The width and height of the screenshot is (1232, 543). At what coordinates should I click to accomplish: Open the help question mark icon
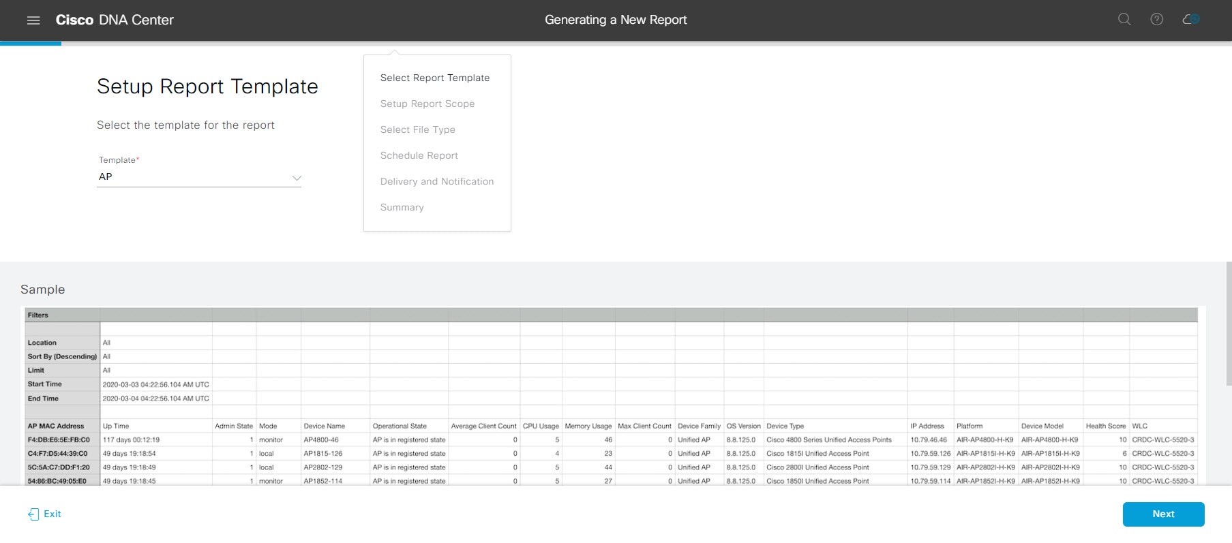pos(1157,20)
